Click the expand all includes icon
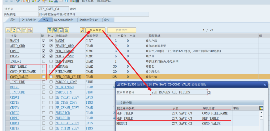The height and width of the screenshot is (131, 270). pyautogui.click(x=50, y=30)
